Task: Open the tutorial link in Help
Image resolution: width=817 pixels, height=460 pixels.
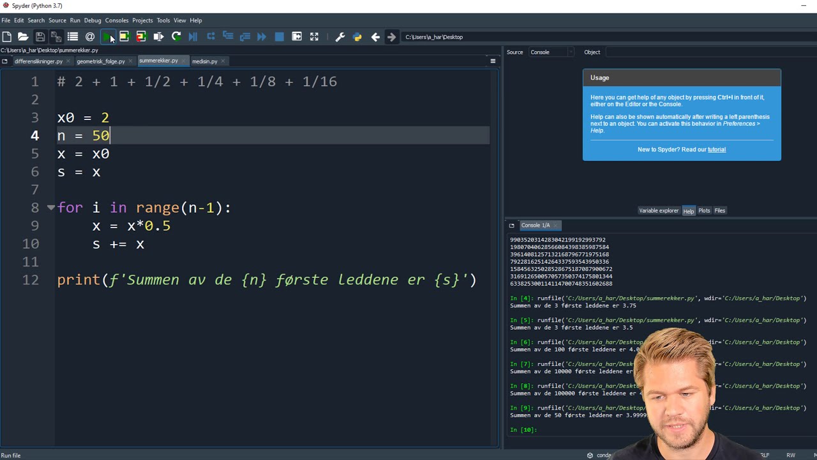Action: 717,149
